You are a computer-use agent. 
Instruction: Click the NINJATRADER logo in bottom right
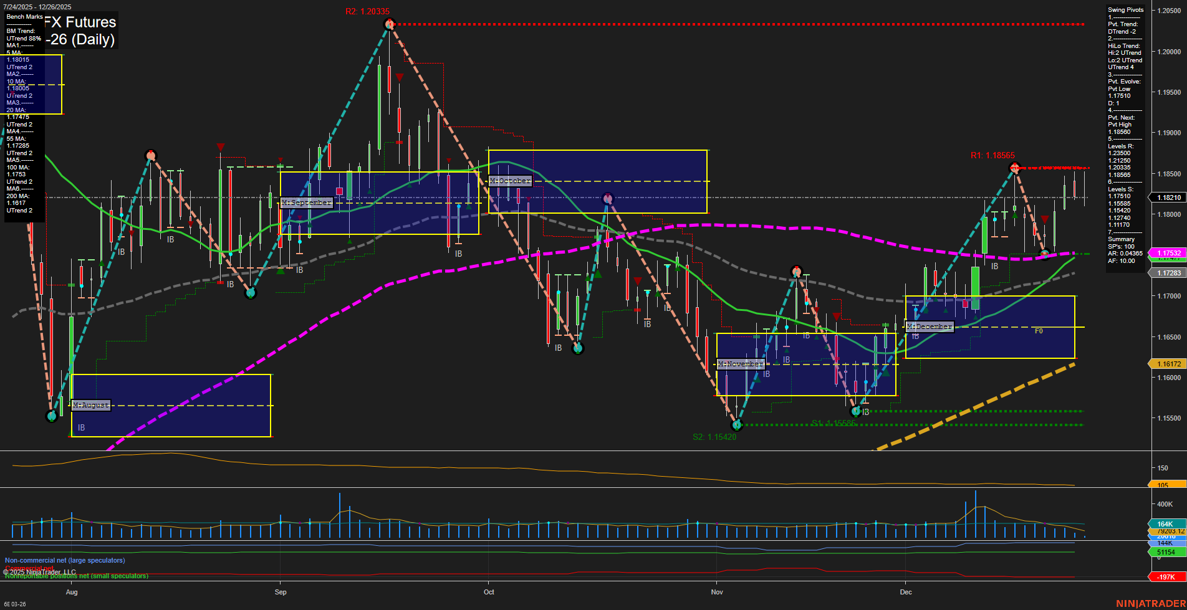click(x=1150, y=602)
